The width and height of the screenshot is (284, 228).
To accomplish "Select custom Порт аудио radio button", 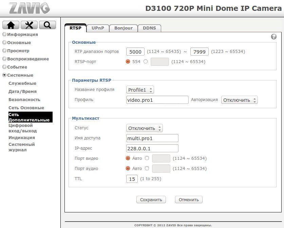I will [147, 168].
